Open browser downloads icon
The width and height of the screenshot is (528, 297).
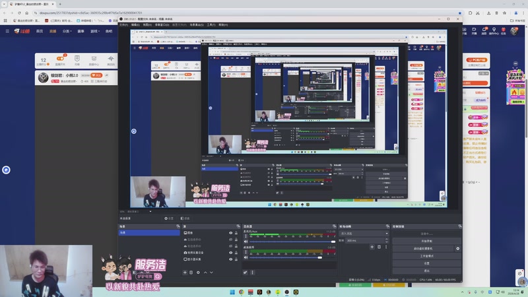click(x=488, y=13)
